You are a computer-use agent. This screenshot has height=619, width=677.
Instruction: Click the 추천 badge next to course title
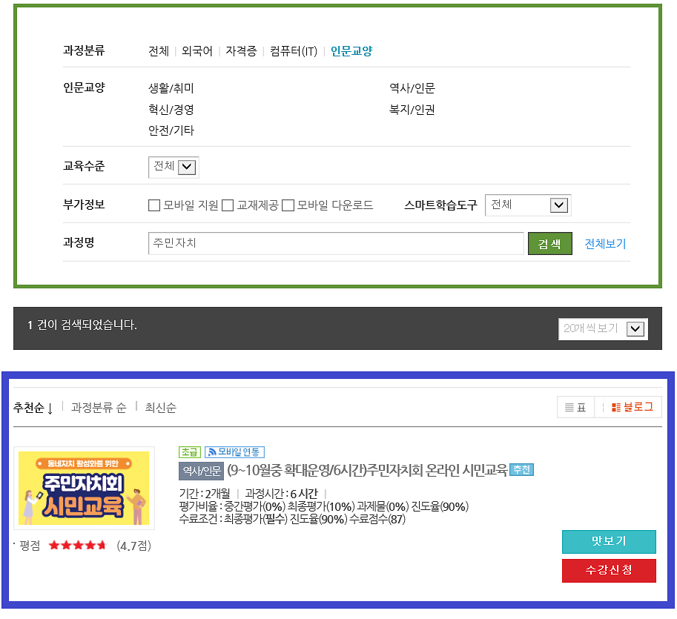pyautogui.click(x=521, y=470)
